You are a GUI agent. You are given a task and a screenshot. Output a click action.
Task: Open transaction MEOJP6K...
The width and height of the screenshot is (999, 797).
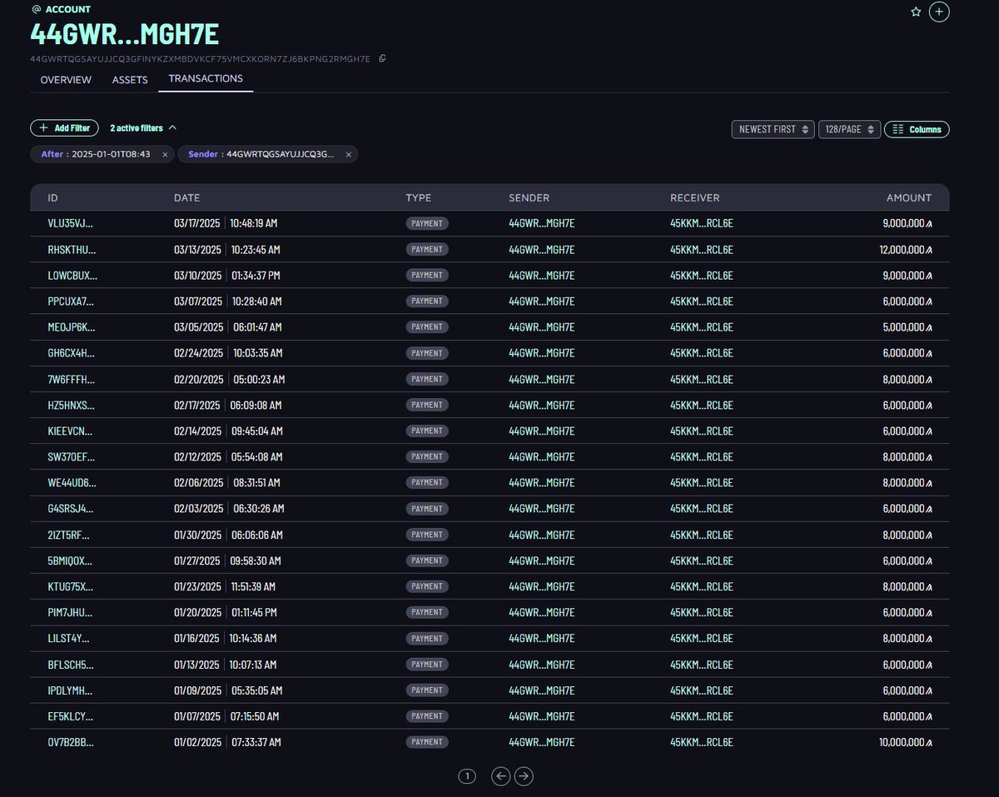pos(72,326)
